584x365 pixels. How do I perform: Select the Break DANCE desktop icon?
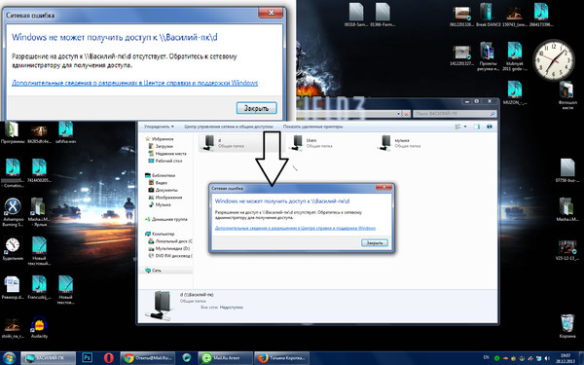[488, 15]
